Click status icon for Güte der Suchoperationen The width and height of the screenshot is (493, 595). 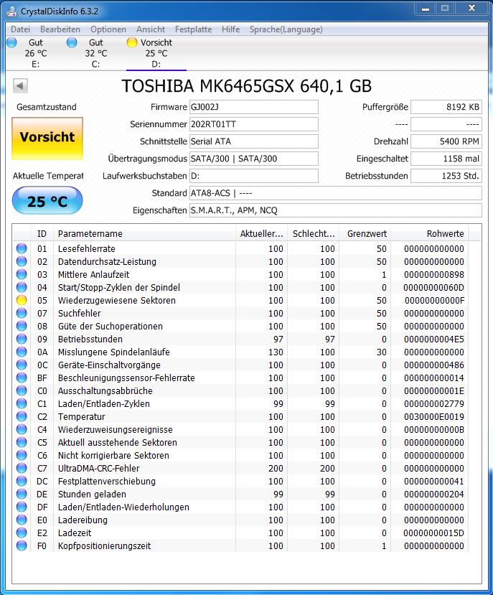22,326
